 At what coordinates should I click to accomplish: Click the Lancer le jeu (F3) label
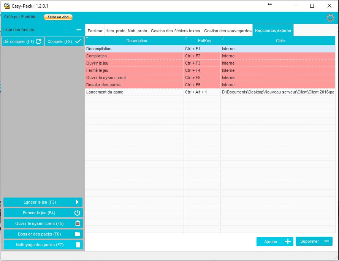pyautogui.click(x=40, y=202)
